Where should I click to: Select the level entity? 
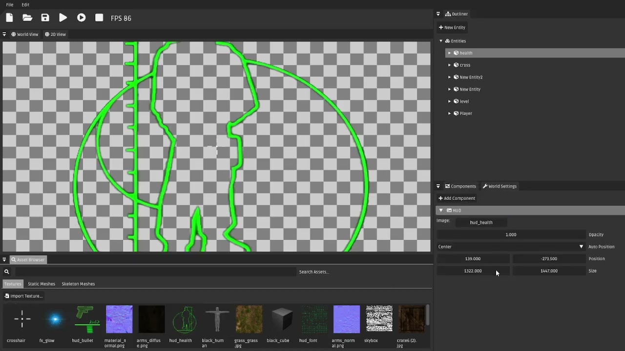(464, 101)
